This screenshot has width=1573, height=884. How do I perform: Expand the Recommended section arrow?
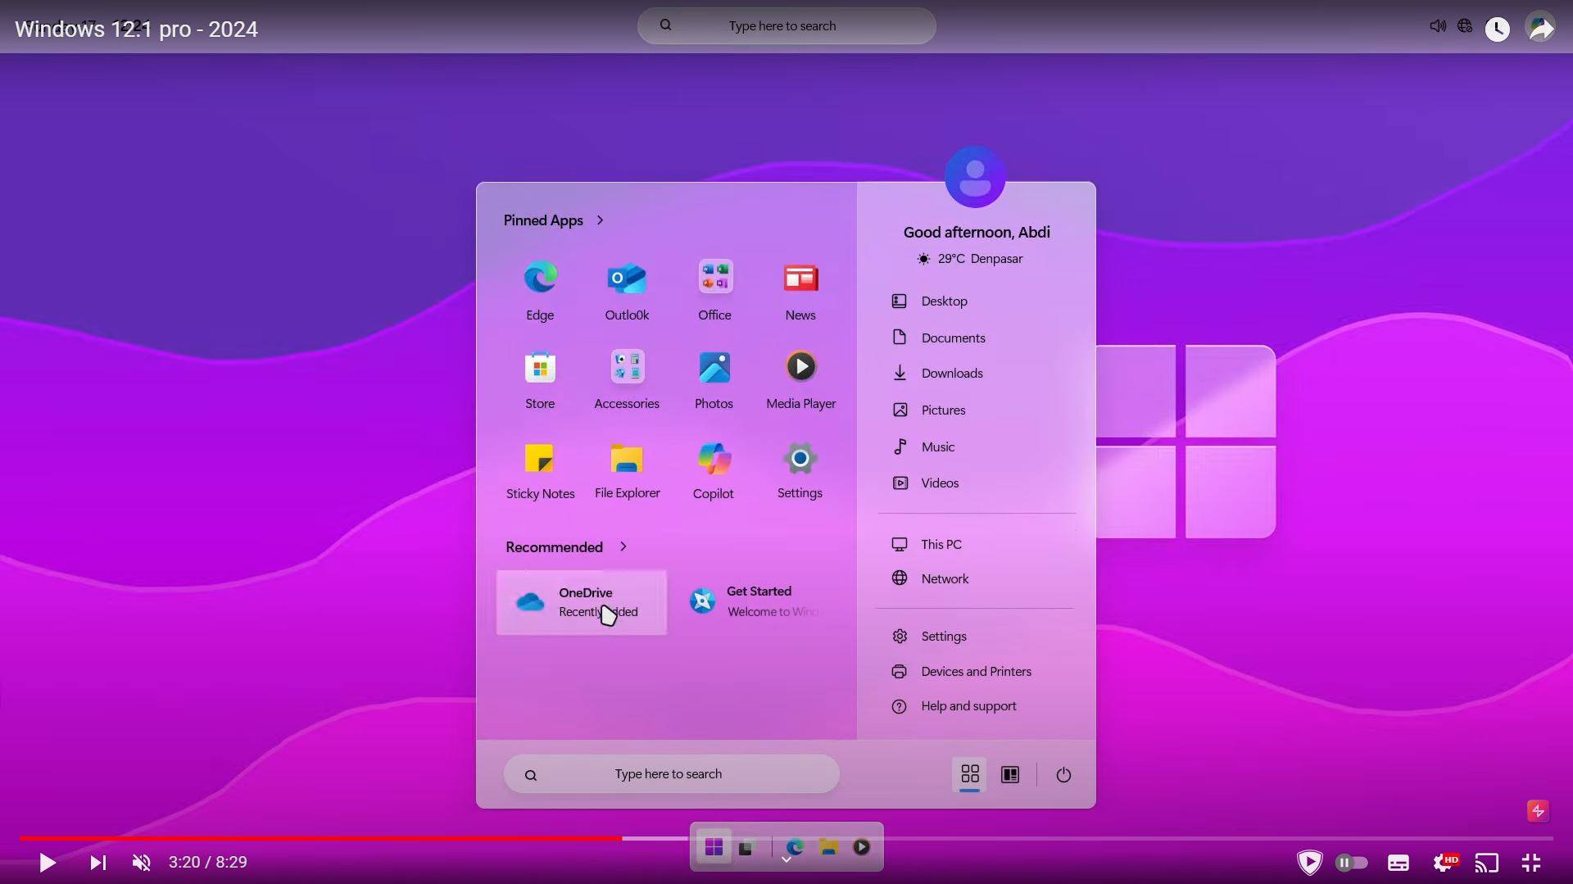click(x=623, y=546)
